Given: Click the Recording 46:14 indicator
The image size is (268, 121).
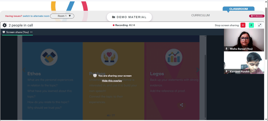Looking at the screenshot, I should [x=124, y=25].
